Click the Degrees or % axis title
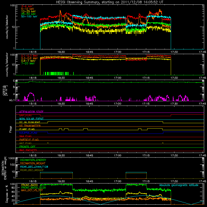The image size is (207, 207). coord(7,194)
